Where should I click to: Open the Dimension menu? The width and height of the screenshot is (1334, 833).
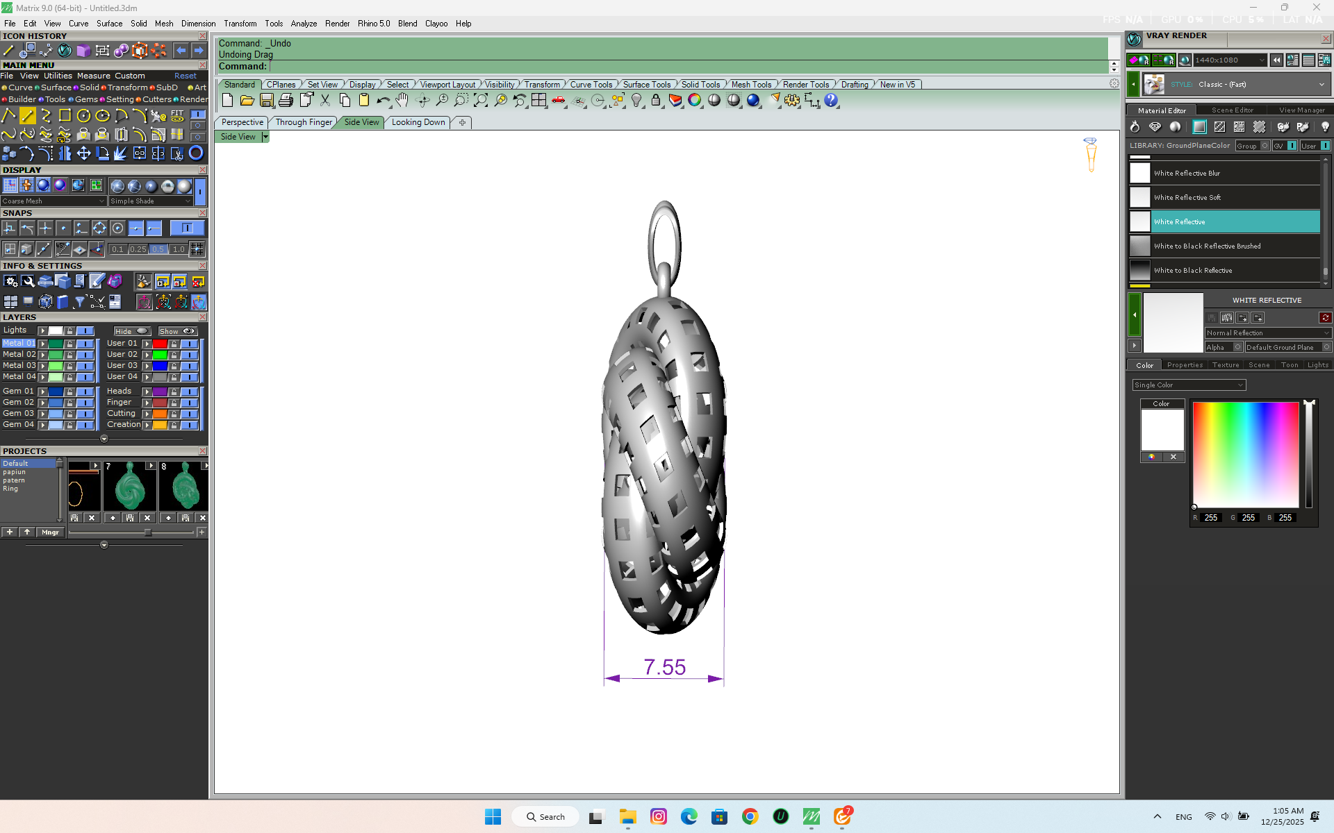pyautogui.click(x=198, y=24)
